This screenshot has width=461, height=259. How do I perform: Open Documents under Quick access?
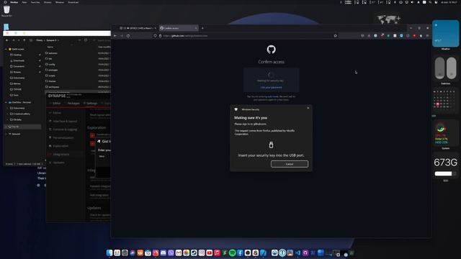19,66
